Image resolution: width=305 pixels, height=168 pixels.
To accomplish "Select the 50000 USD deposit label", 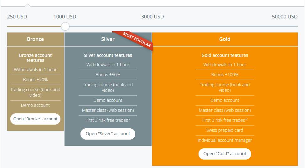I will (x=285, y=17).
